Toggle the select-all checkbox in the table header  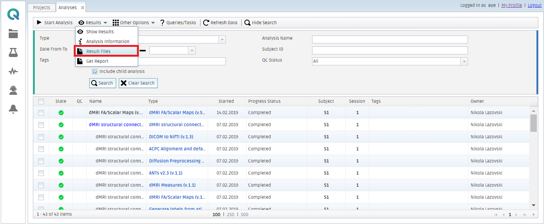41,101
